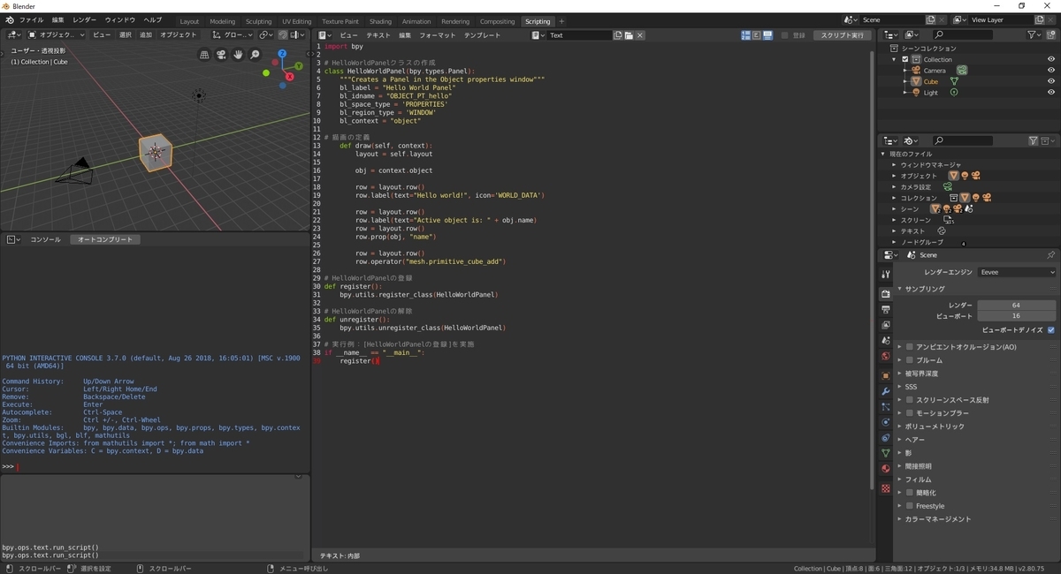1061x574 pixels.
Task: Enable アンビエントオクルージョン(AO) checkbox
Action: coord(909,347)
